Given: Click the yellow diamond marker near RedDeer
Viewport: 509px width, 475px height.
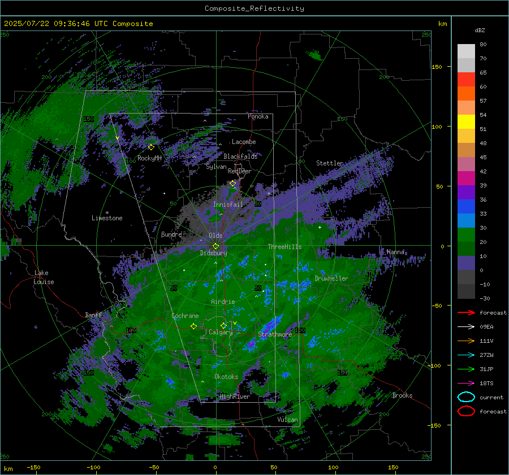Looking at the screenshot, I should pyautogui.click(x=232, y=184).
